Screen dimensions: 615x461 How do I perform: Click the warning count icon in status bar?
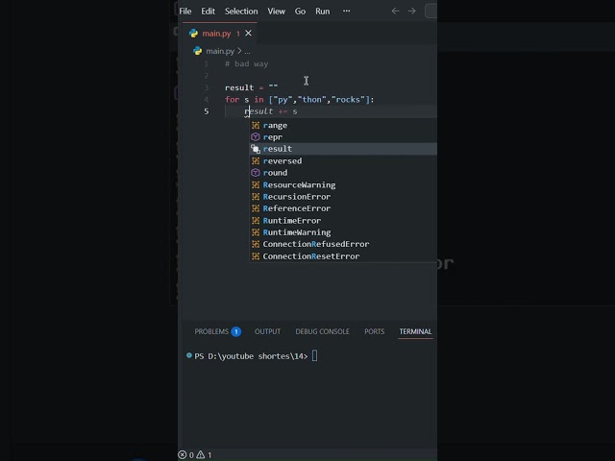[201, 454]
